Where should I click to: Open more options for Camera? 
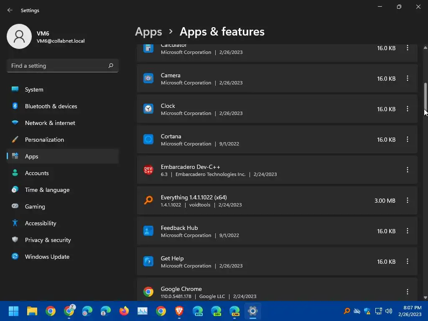[407, 78]
